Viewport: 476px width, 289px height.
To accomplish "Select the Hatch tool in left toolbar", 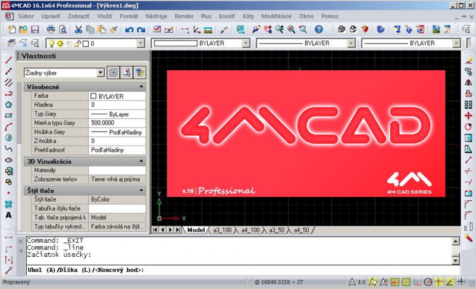I will point(8,204).
